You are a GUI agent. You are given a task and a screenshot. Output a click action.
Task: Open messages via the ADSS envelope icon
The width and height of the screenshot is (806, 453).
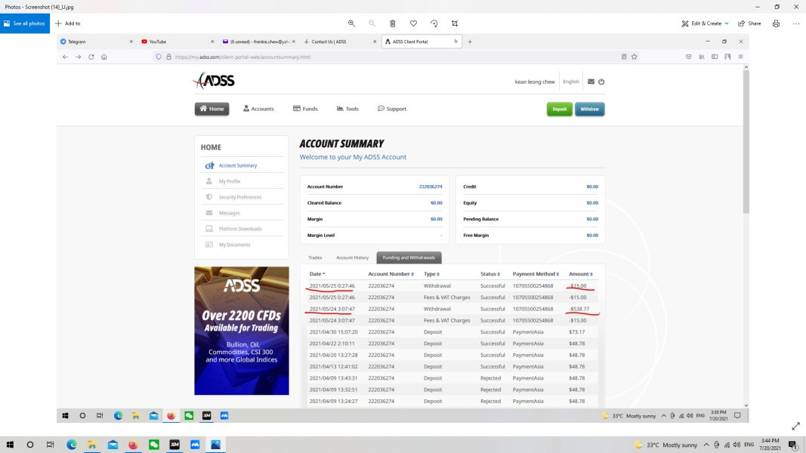[x=591, y=82]
